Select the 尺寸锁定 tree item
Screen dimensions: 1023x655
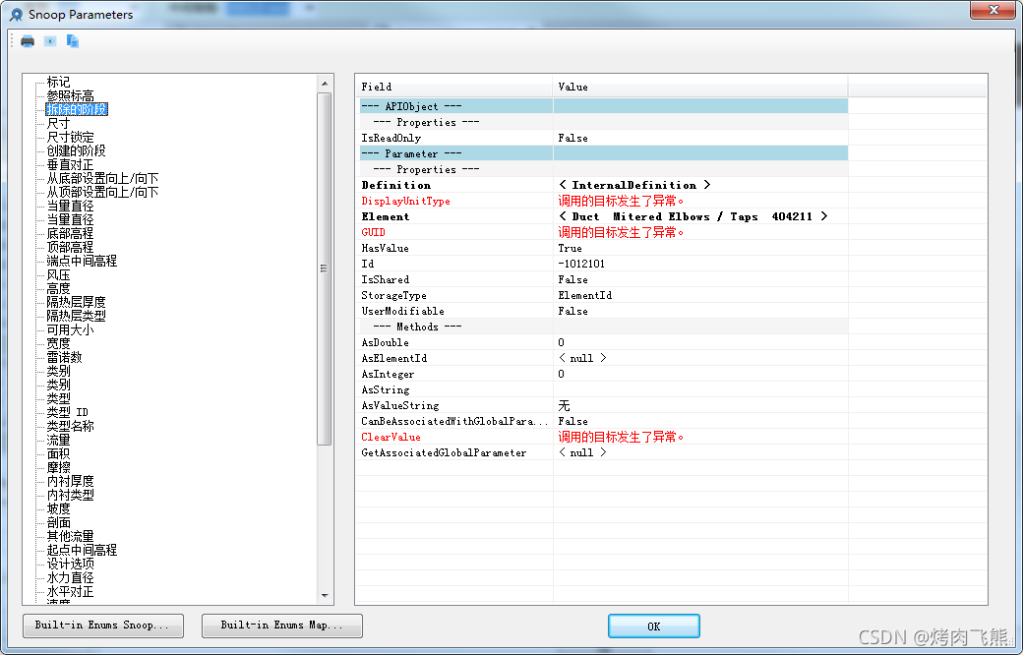(70, 137)
